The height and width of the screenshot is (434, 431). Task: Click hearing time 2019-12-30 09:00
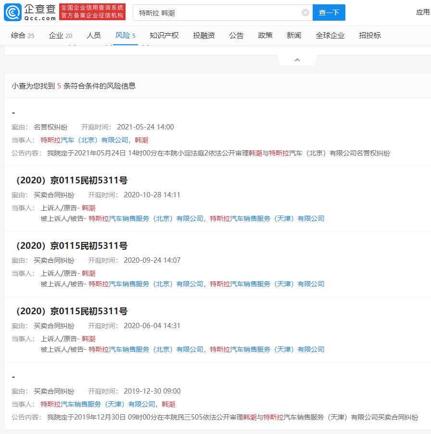pyautogui.click(x=152, y=391)
